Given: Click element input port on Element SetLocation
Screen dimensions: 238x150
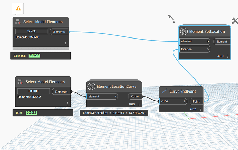Looking at the screenshot, I should click(195, 41).
